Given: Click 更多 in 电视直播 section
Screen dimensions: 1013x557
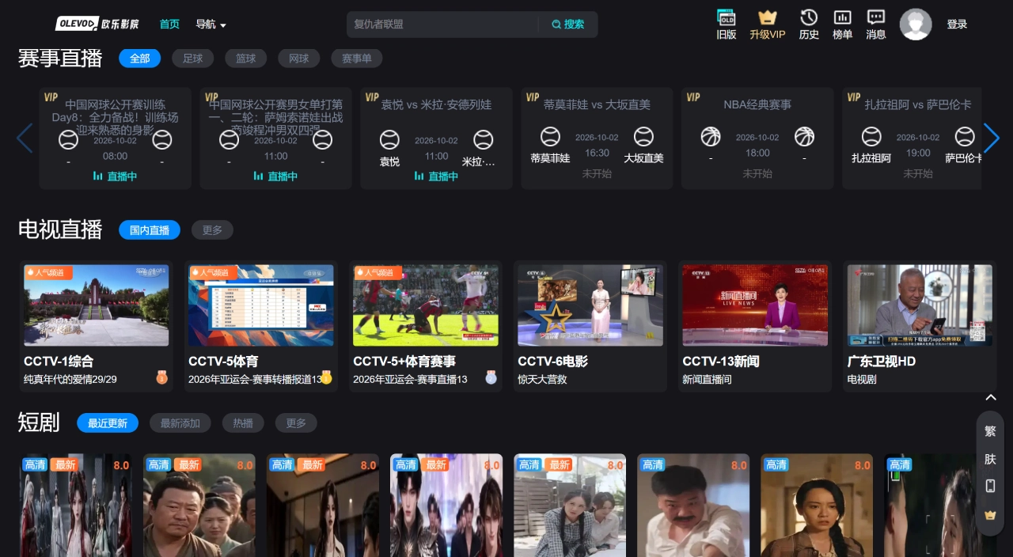Looking at the screenshot, I should (212, 230).
